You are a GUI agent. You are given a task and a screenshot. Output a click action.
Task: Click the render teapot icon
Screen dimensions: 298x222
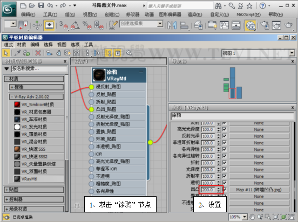[x=288, y=25]
